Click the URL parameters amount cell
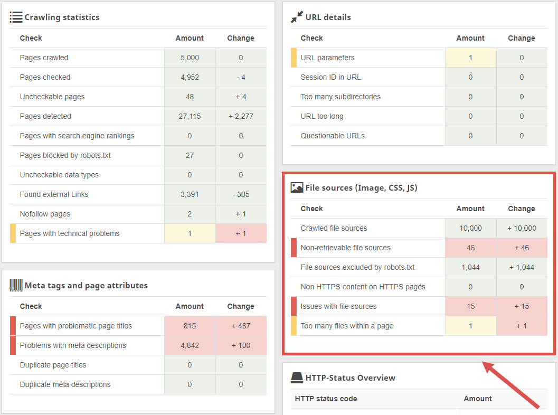This screenshot has width=558, height=415. (x=470, y=58)
